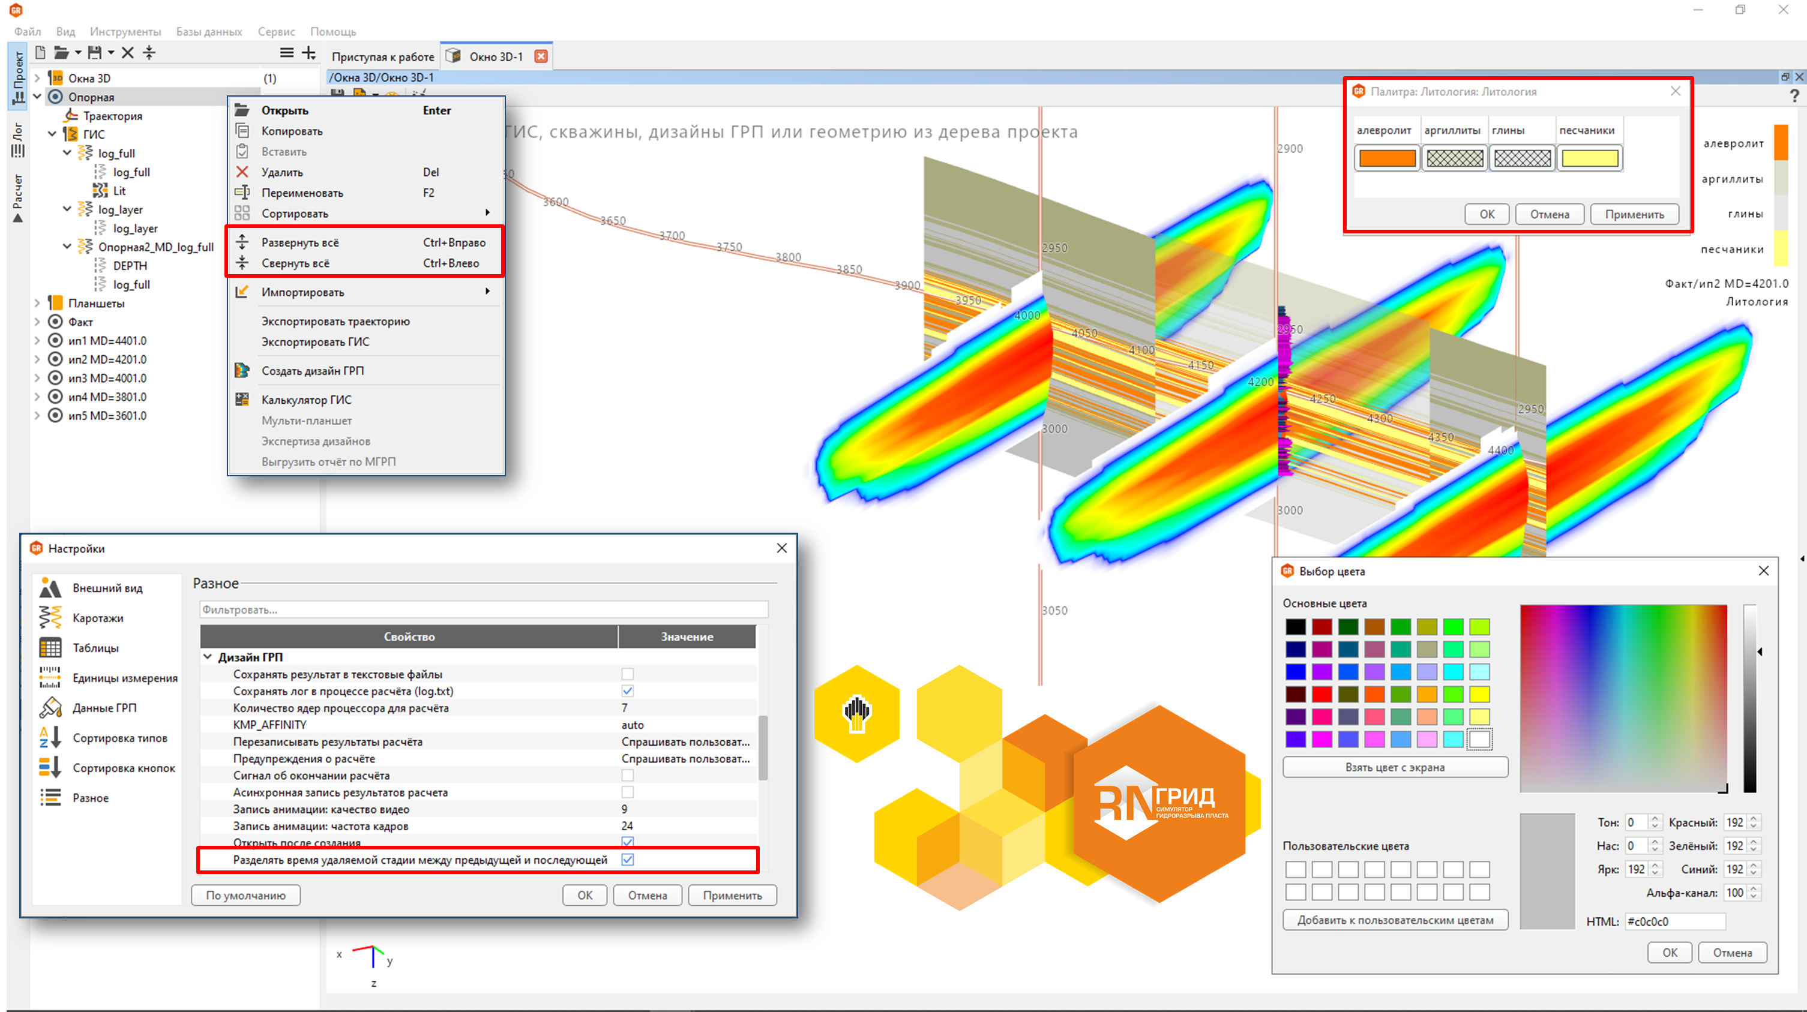The width and height of the screenshot is (1807, 1012).
Task: Click the Окна 3D tree item icon
Action: pyautogui.click(x=56, y=78)
